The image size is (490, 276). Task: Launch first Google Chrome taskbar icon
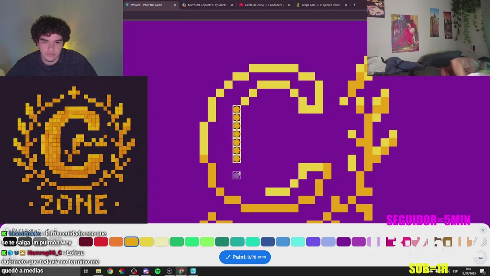(x=110, y=271)
